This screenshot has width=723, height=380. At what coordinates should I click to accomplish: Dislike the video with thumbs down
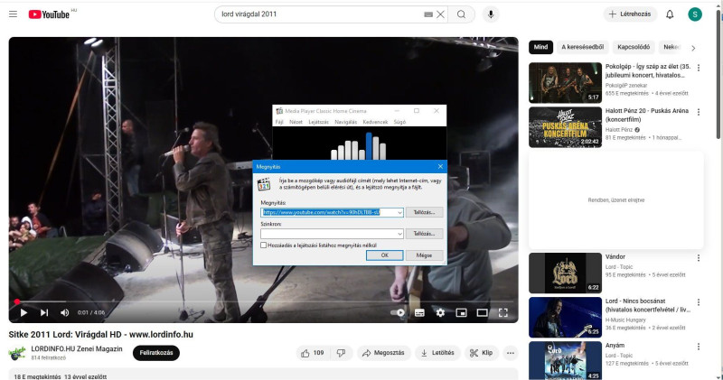tap(342, 353)
